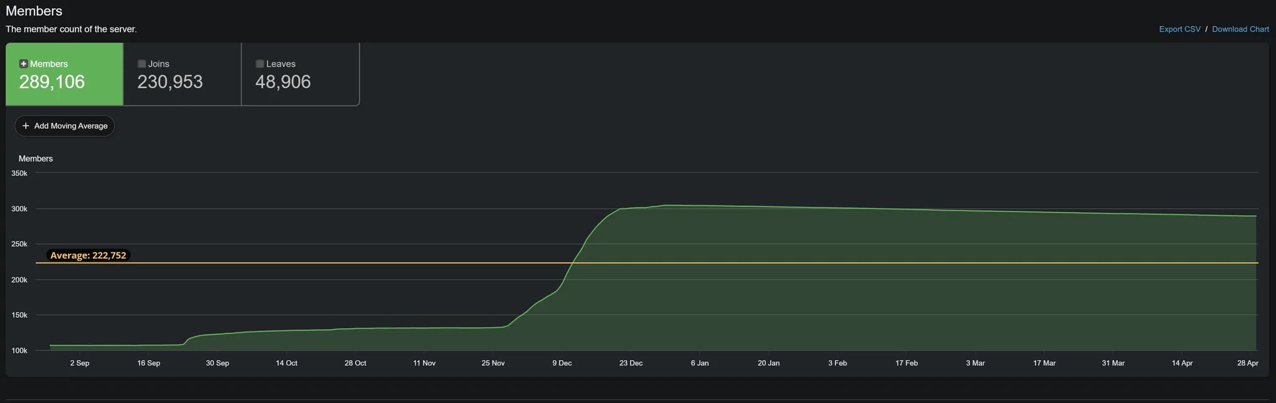Click the chart line at its 23 Dec peak

tap(631, 208)
